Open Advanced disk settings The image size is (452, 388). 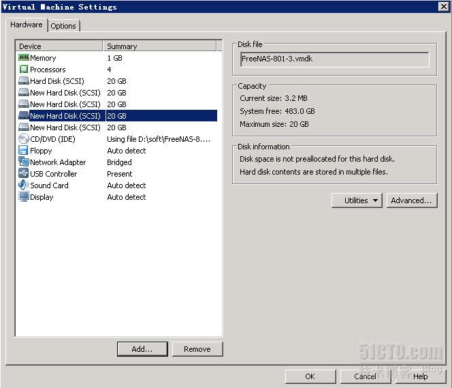[412, 200]
